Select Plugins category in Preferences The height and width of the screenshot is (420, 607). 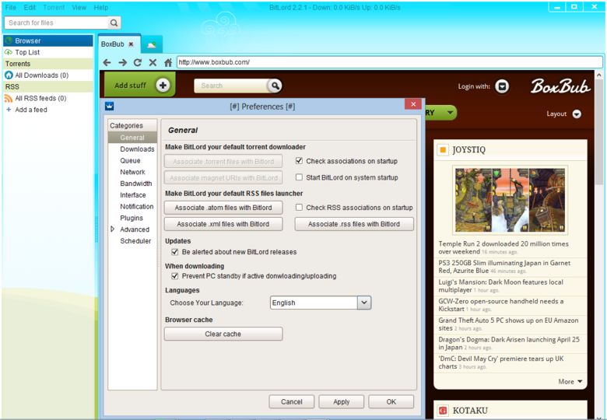132,218
